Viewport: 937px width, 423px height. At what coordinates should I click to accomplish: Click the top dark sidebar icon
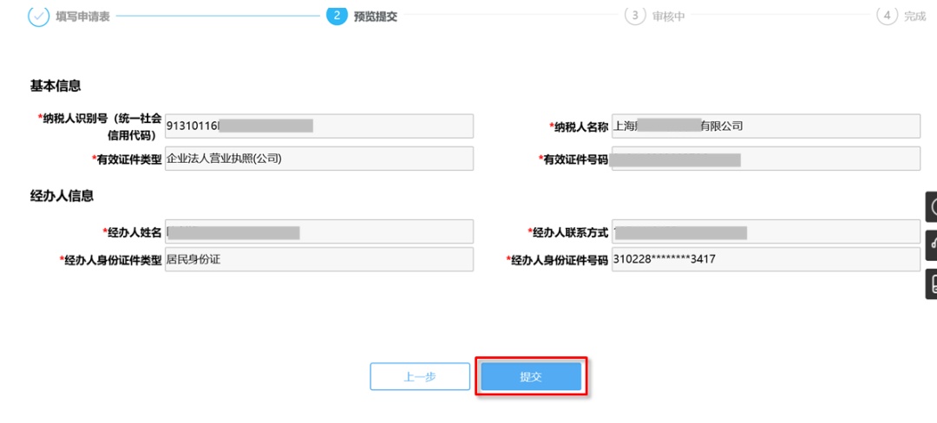[931, 208]
